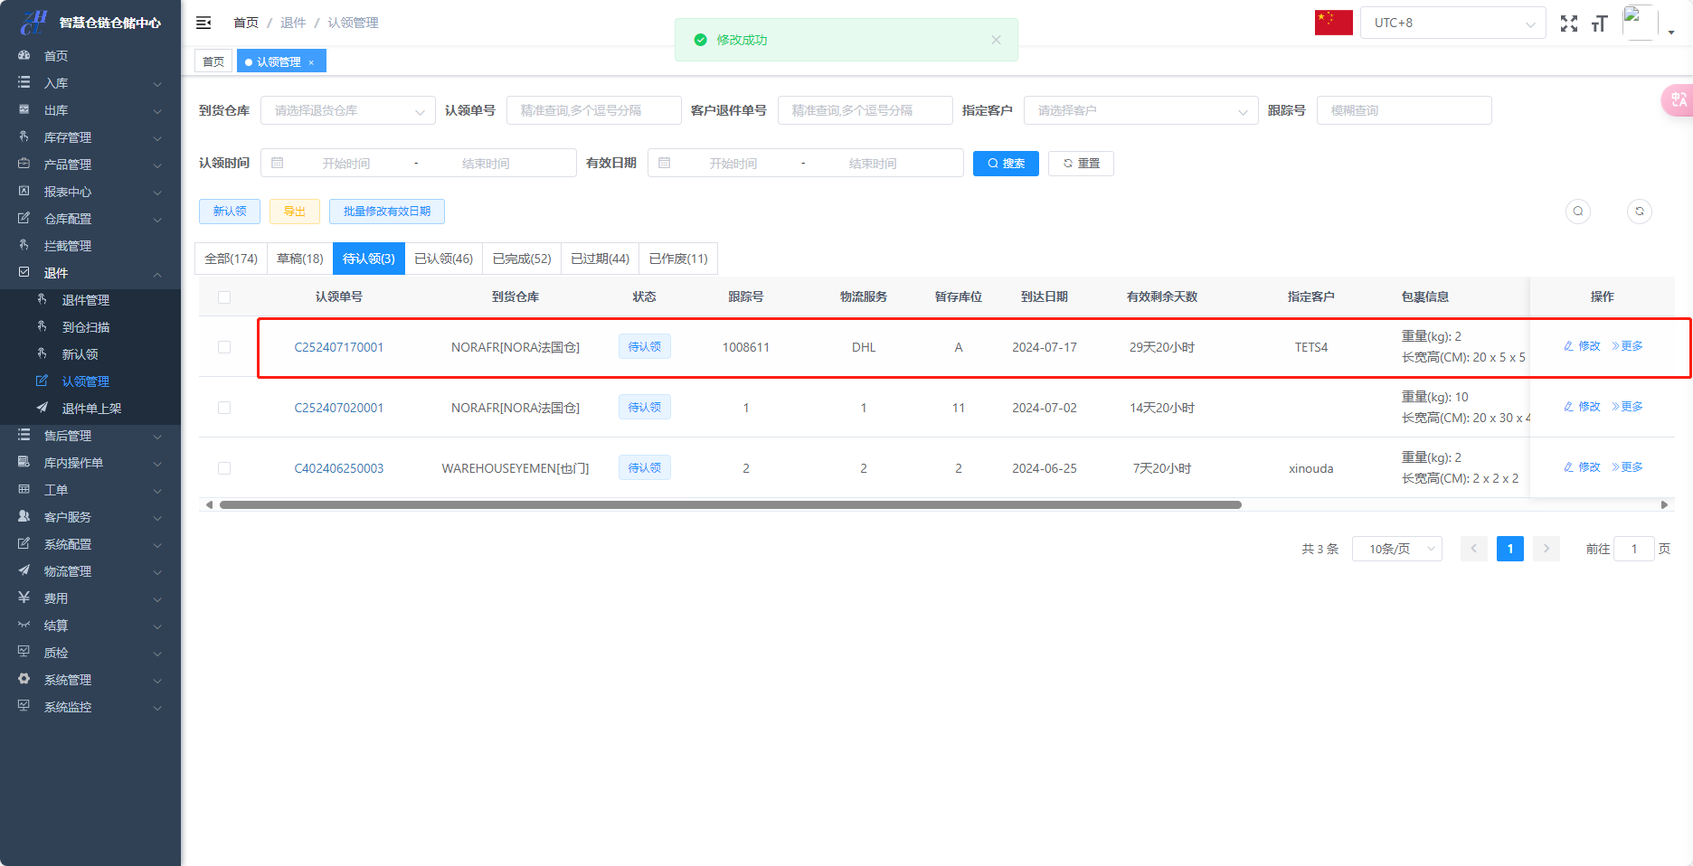This screenshot has height=866, width=1693.
Task: Switch to the 已认领(46) tab
Action: tap(443, 259)
